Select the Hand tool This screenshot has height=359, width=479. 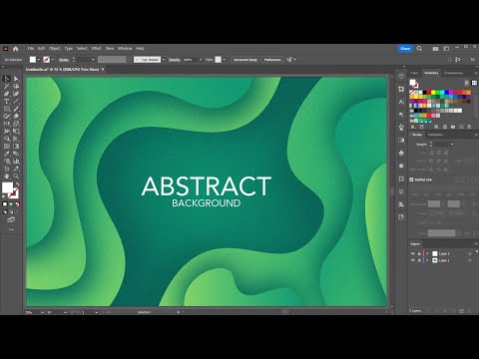[x=7, y=177]
